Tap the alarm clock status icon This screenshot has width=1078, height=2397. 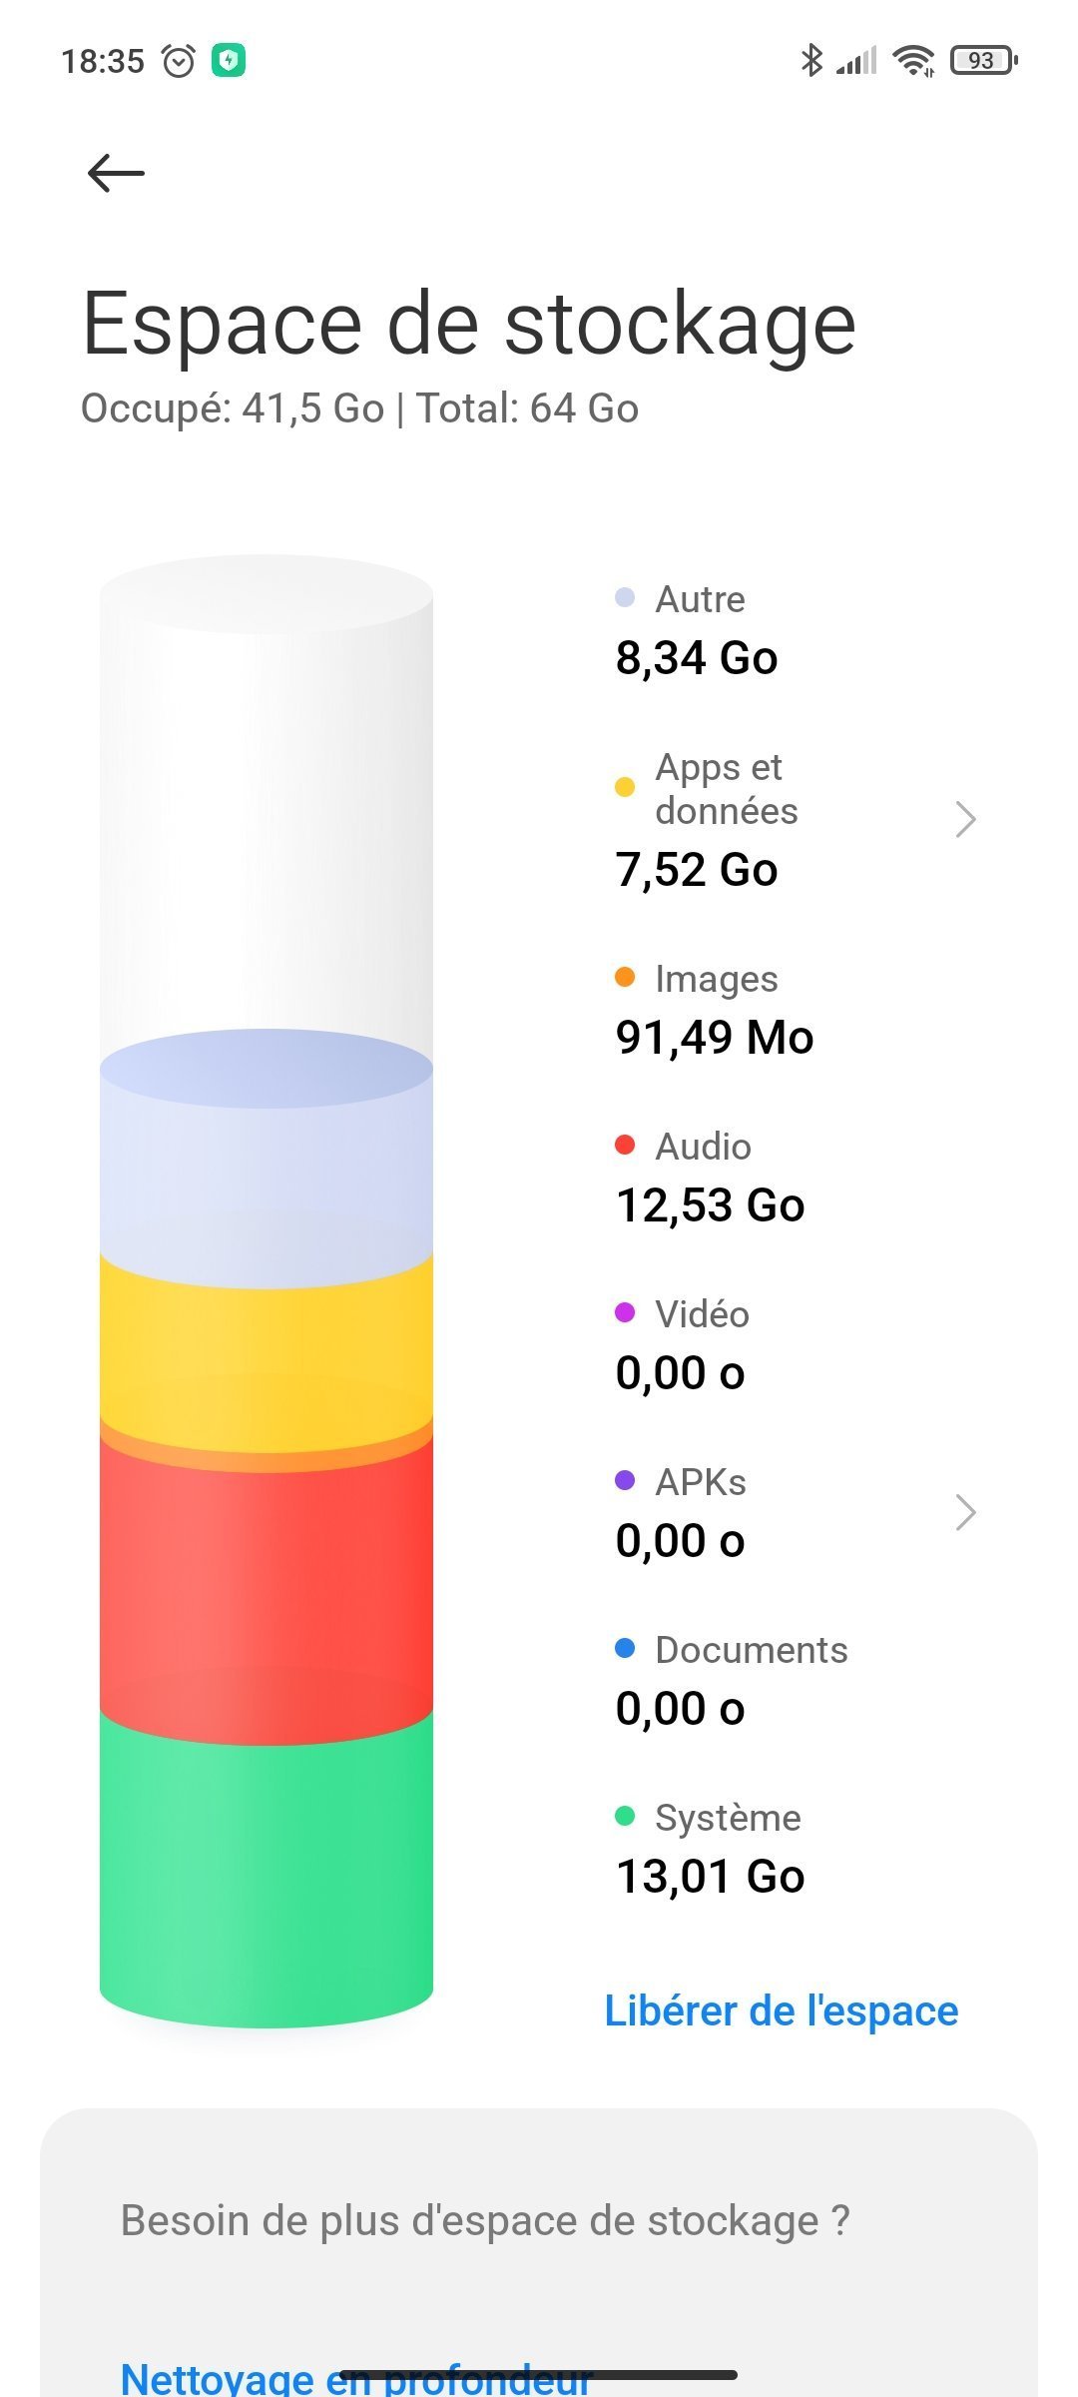179,61
